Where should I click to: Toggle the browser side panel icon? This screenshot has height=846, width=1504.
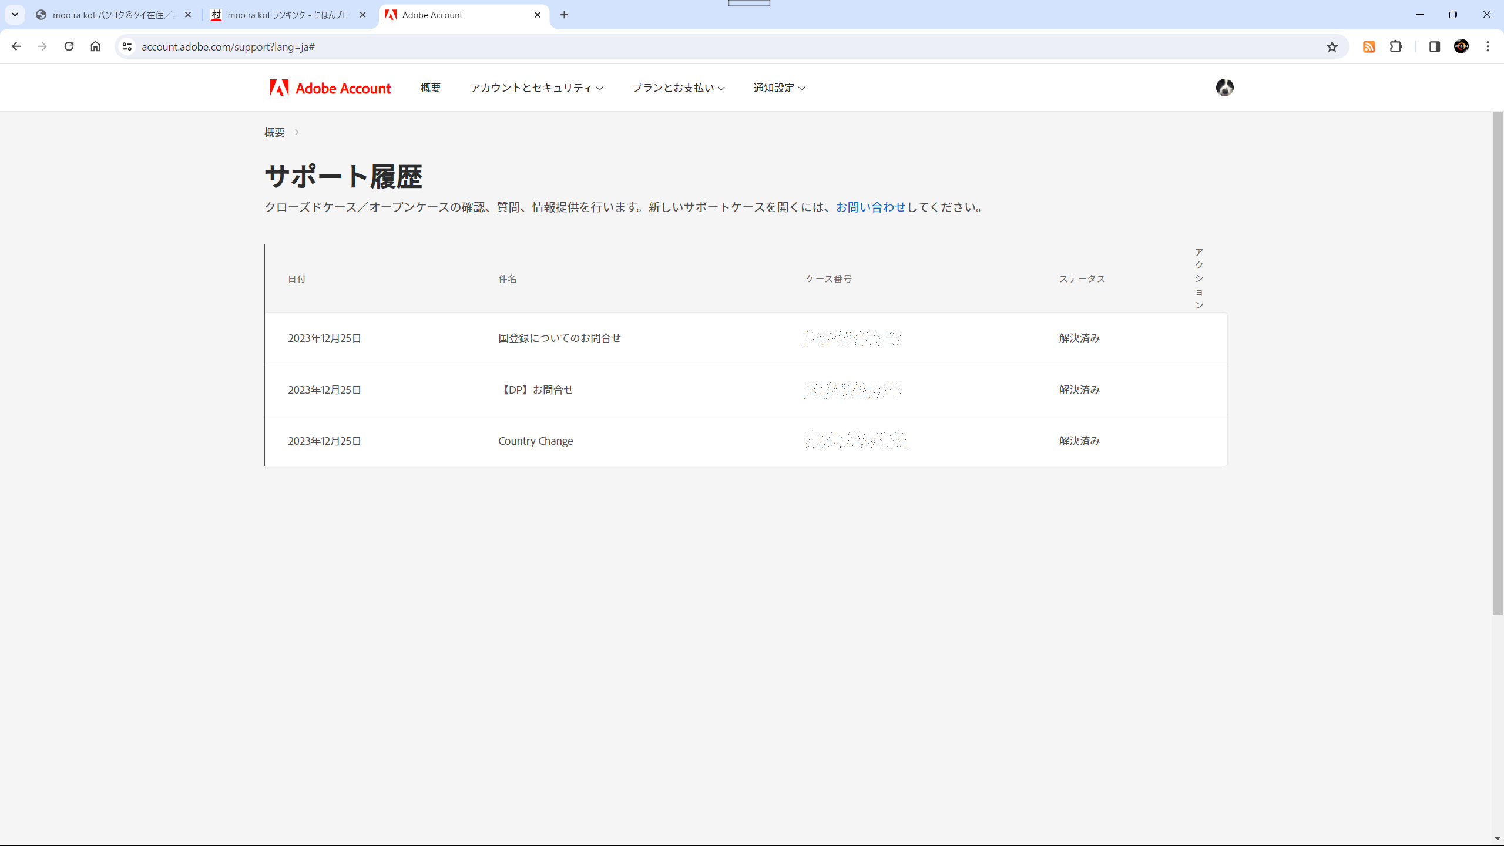[1434, 47]
